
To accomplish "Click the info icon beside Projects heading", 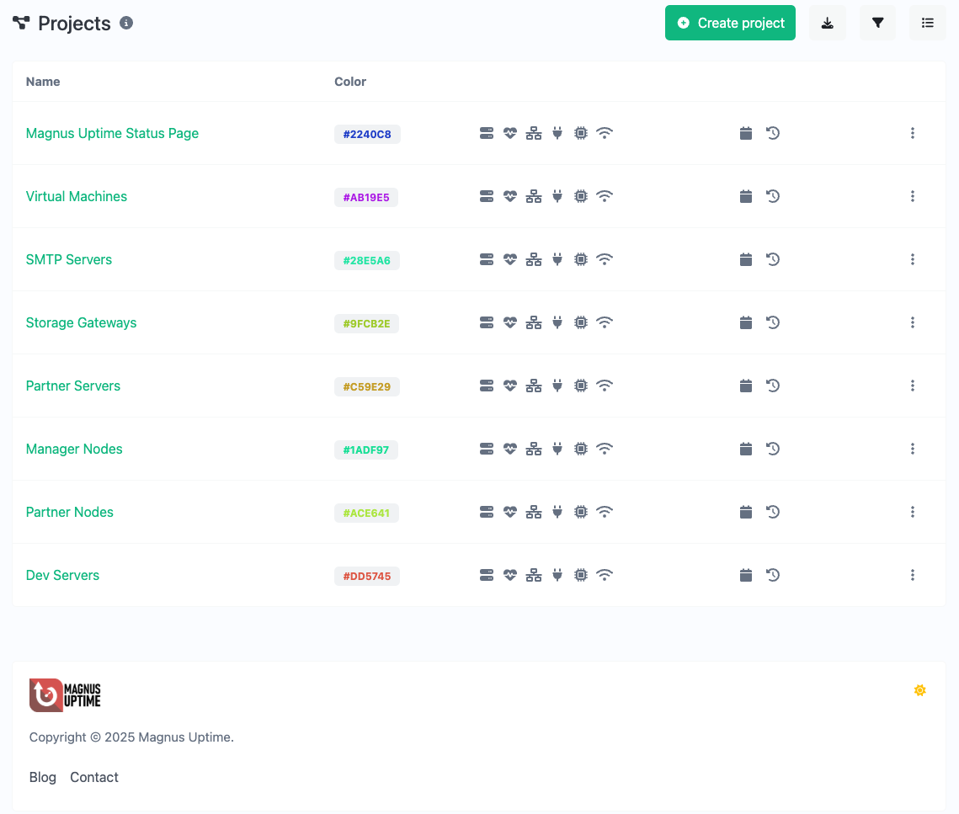I will pos(126,23).
